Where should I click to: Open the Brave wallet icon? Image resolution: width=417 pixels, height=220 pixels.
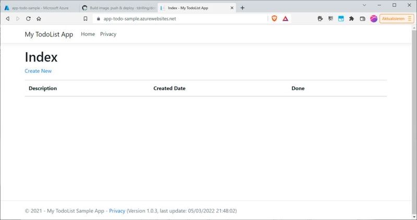(362, 19)
